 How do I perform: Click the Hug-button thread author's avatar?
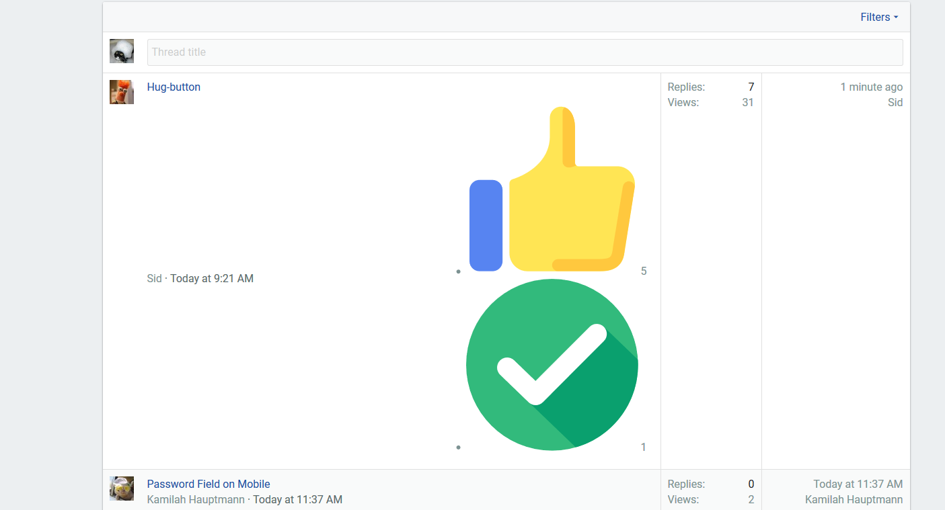click(122, 92)
